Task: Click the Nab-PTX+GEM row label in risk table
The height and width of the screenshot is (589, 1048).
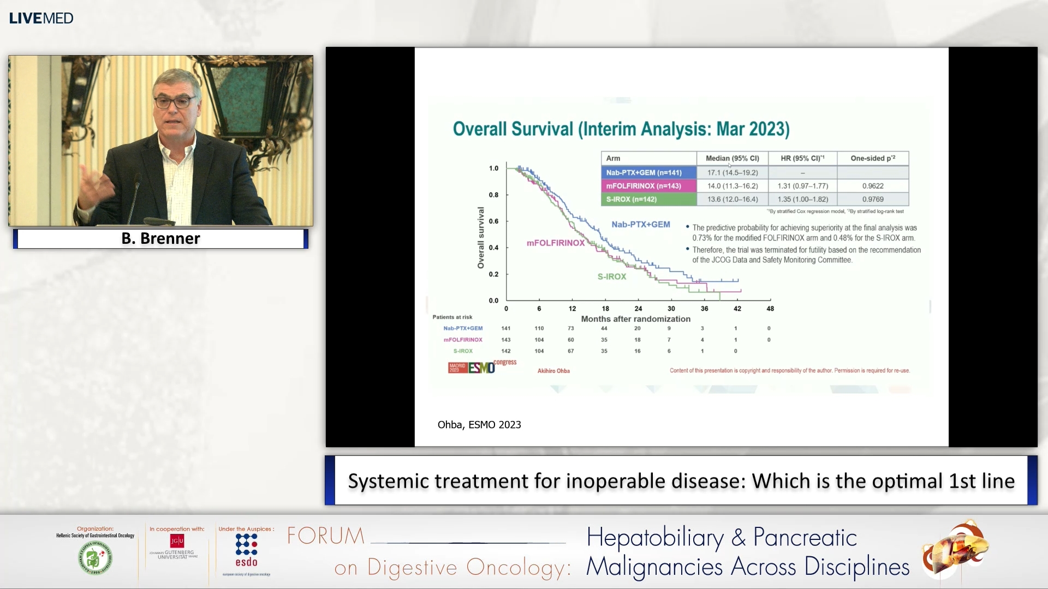Action: click(x=463, y=328)
